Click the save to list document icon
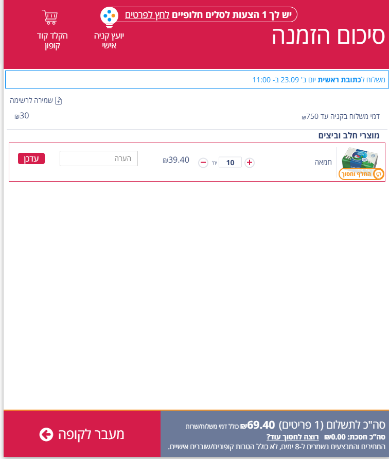This screenshot has width=389, height=459. [59, 100]
